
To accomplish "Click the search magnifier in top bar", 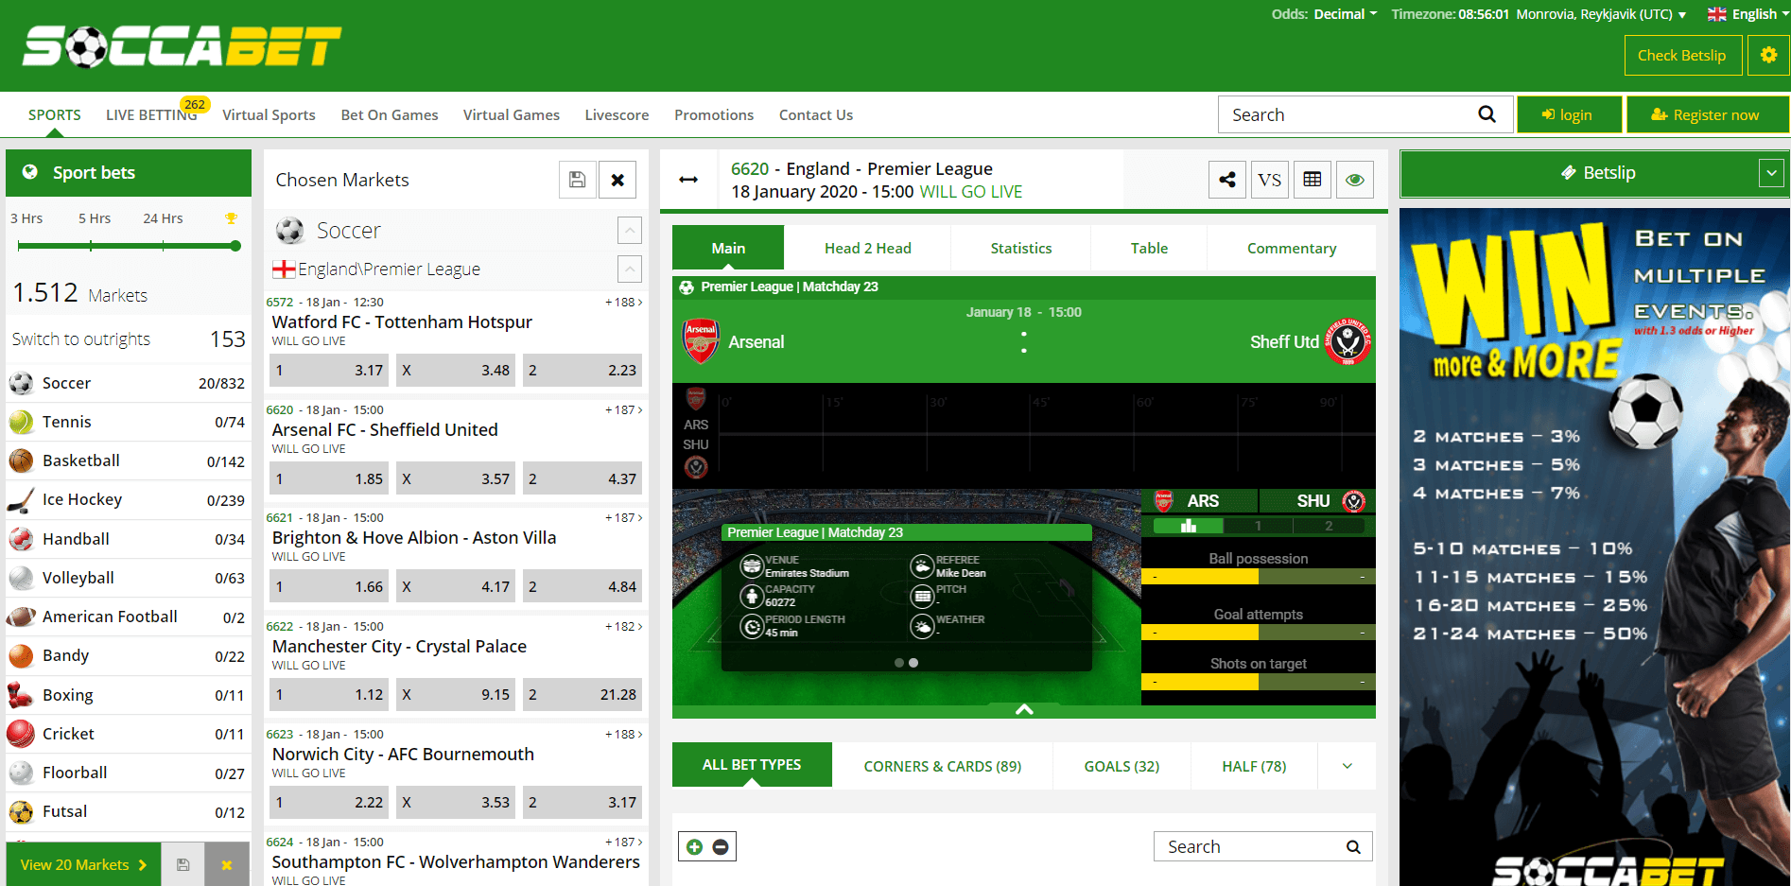I will tap(1487, 114).
